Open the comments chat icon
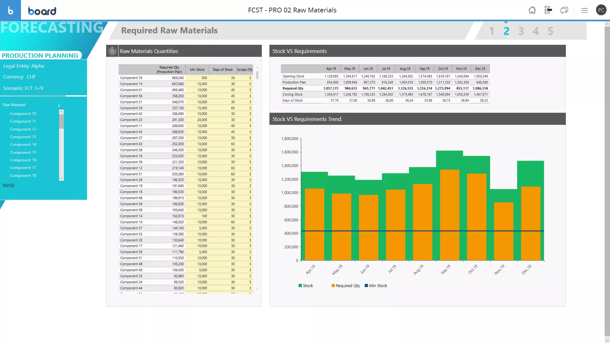Viewport: 610px width, 343px height. pyautogui.click(x=564, y=10)
